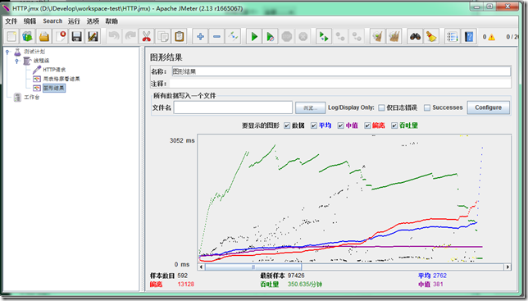Click the 名称 input field
528x301 pixels.
point(341,71)
